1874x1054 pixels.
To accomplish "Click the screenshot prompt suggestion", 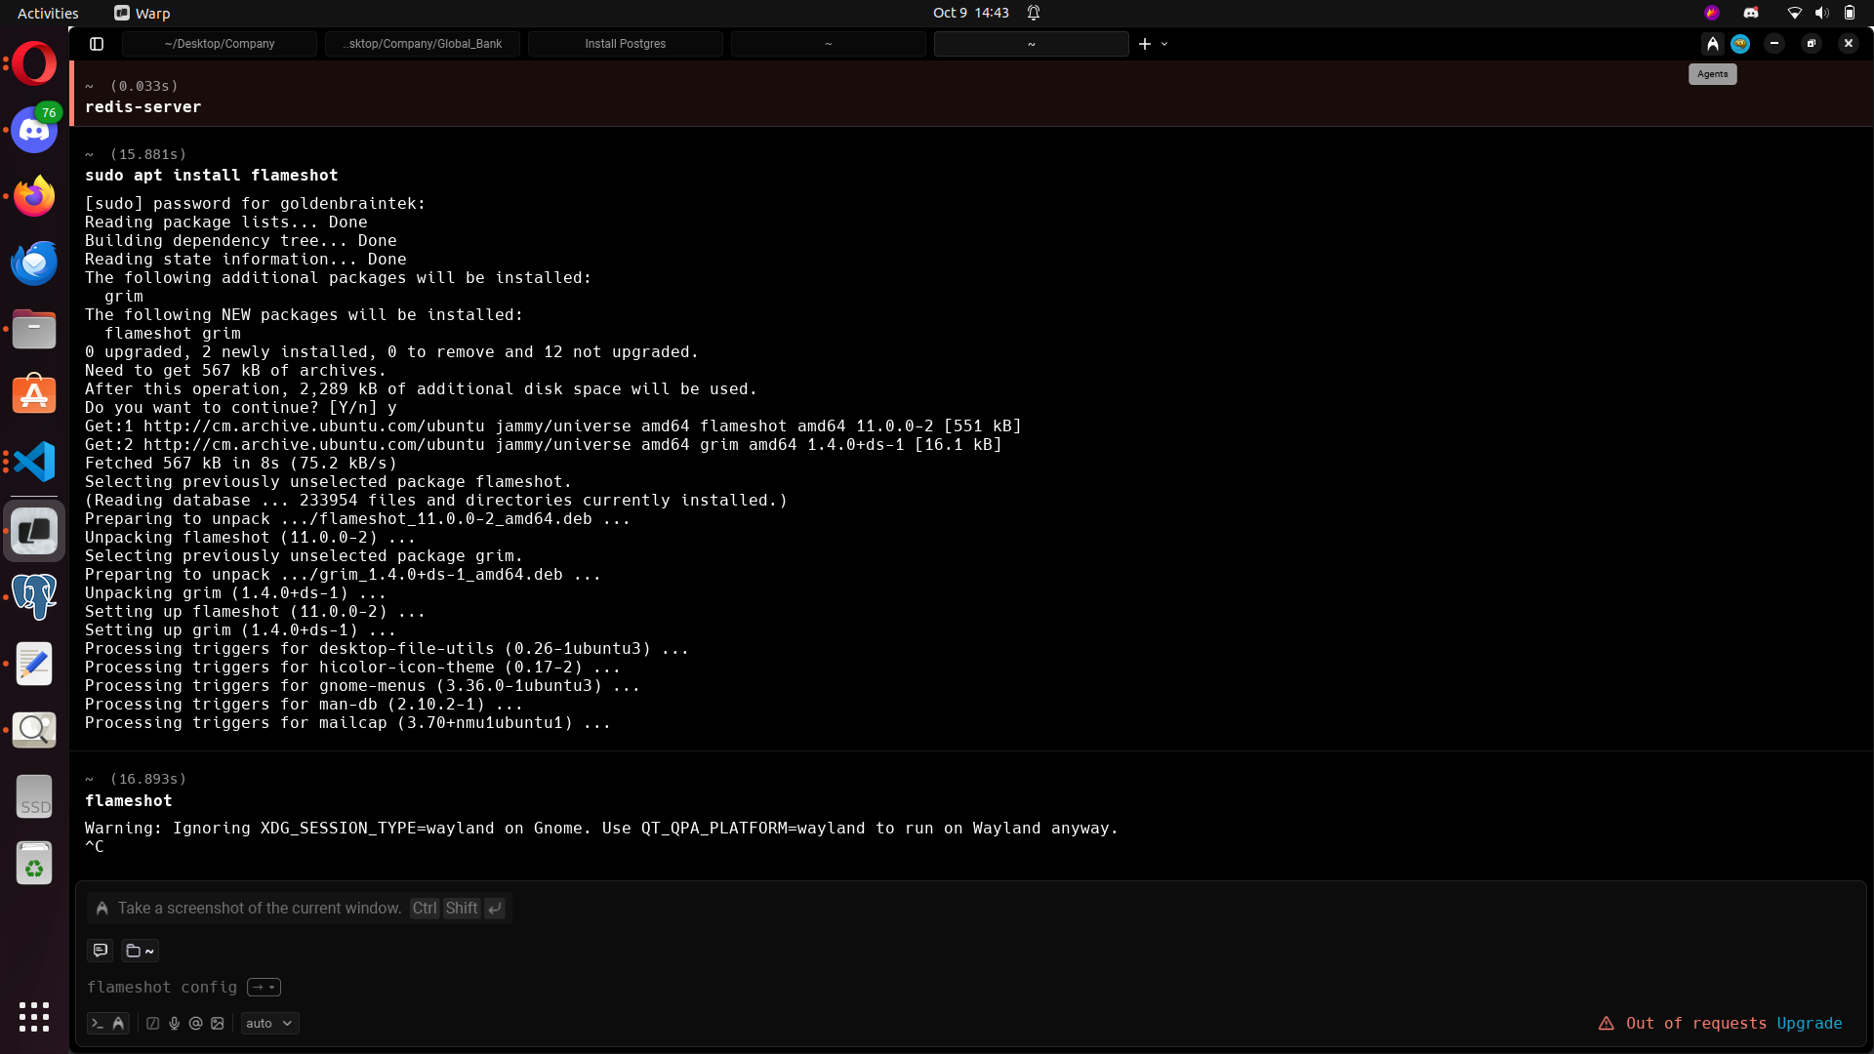I will coord(260,909).
